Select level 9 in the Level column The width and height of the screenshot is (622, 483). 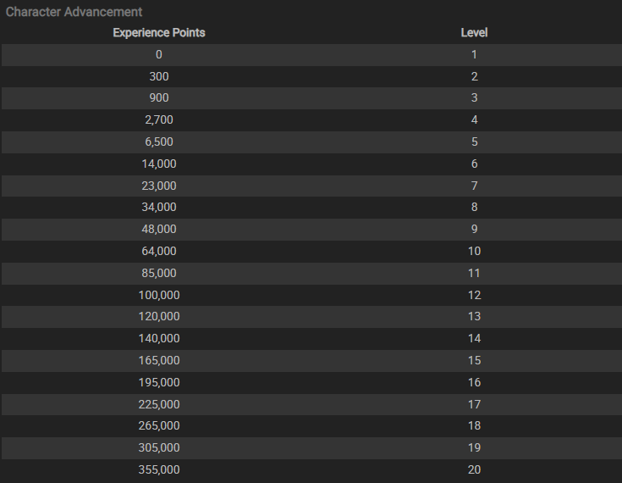click(474, 230)
